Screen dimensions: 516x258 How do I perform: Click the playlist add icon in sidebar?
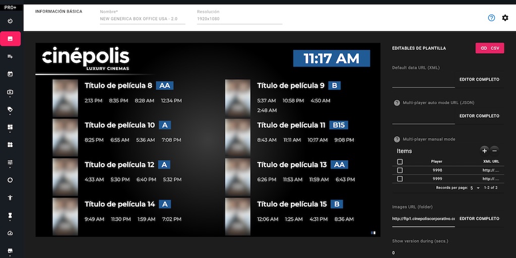pos(10,56)
